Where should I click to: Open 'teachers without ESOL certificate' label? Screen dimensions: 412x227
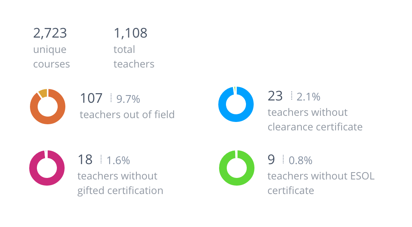321,183
